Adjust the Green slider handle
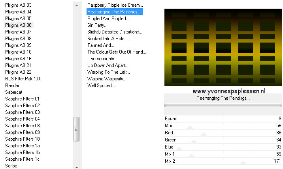283x169 pixels. pos(194,142)
